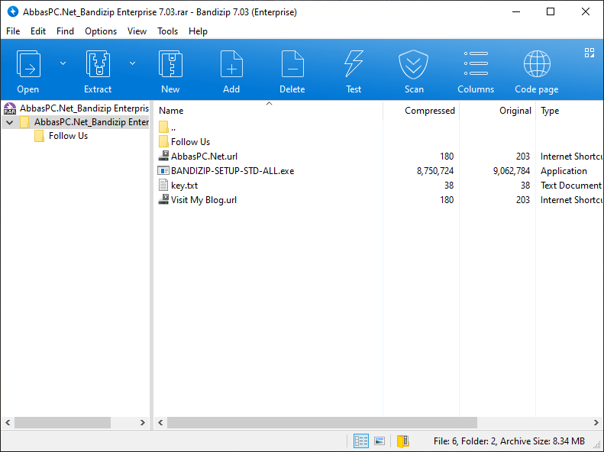Sort by Compressed column header
The height and width of the screenshot is (452, 604).
point(421,111)
